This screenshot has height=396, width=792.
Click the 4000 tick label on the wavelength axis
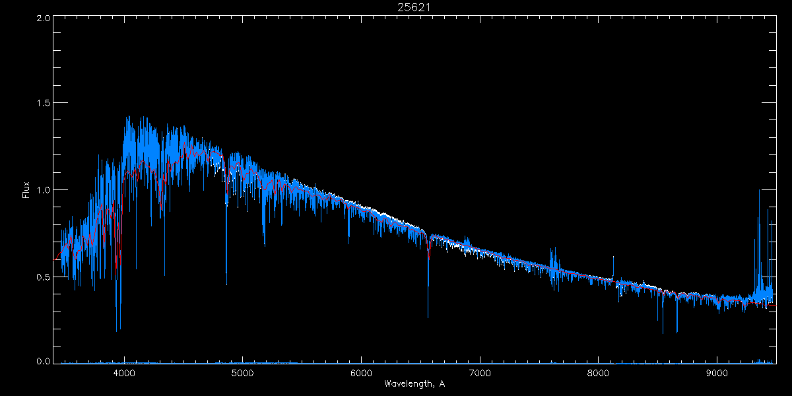(124, 372)
